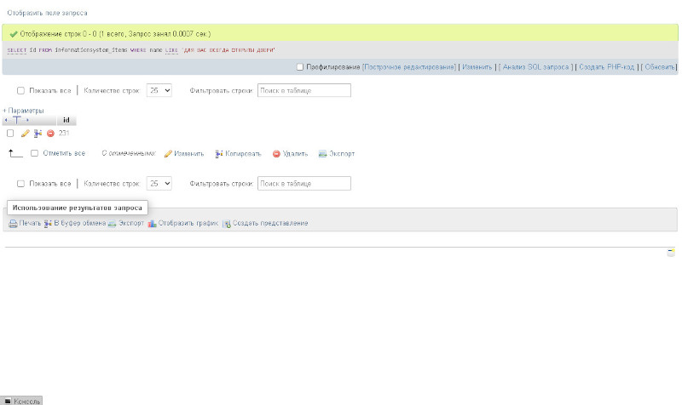This screenshot has height=405, width=682.
Task: Enable the Профилирование checkbox
Action: pyautogui.click(x=300, y=67)
